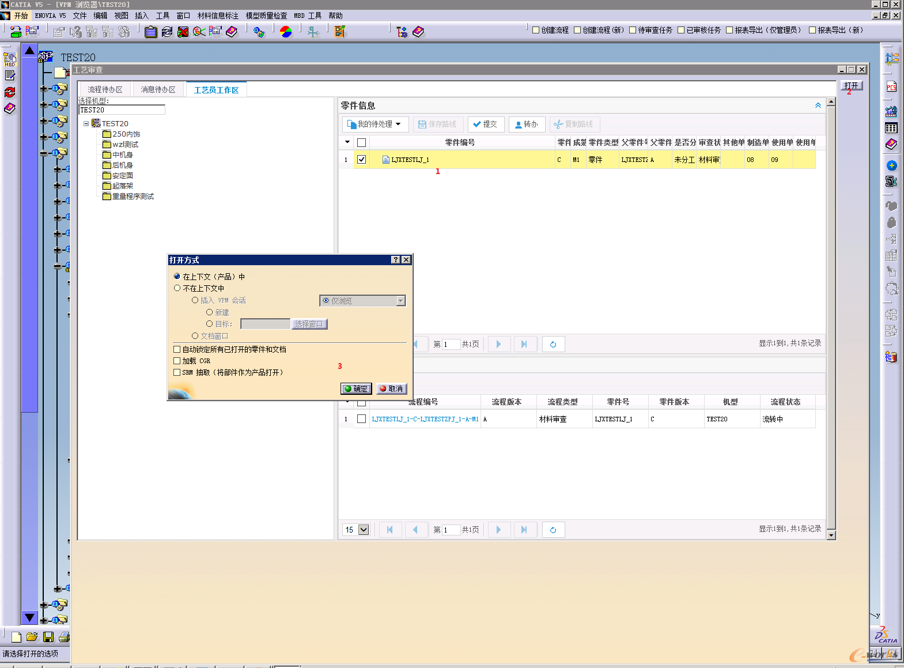The width and height of the screenshot is (904, 668).
Task: Click the TEST20 product root gear icon
Action: click(46, 57)
